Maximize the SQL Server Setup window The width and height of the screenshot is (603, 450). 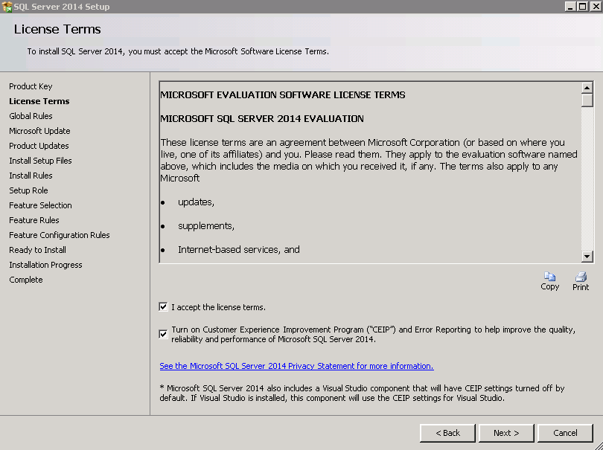point(583,7)
